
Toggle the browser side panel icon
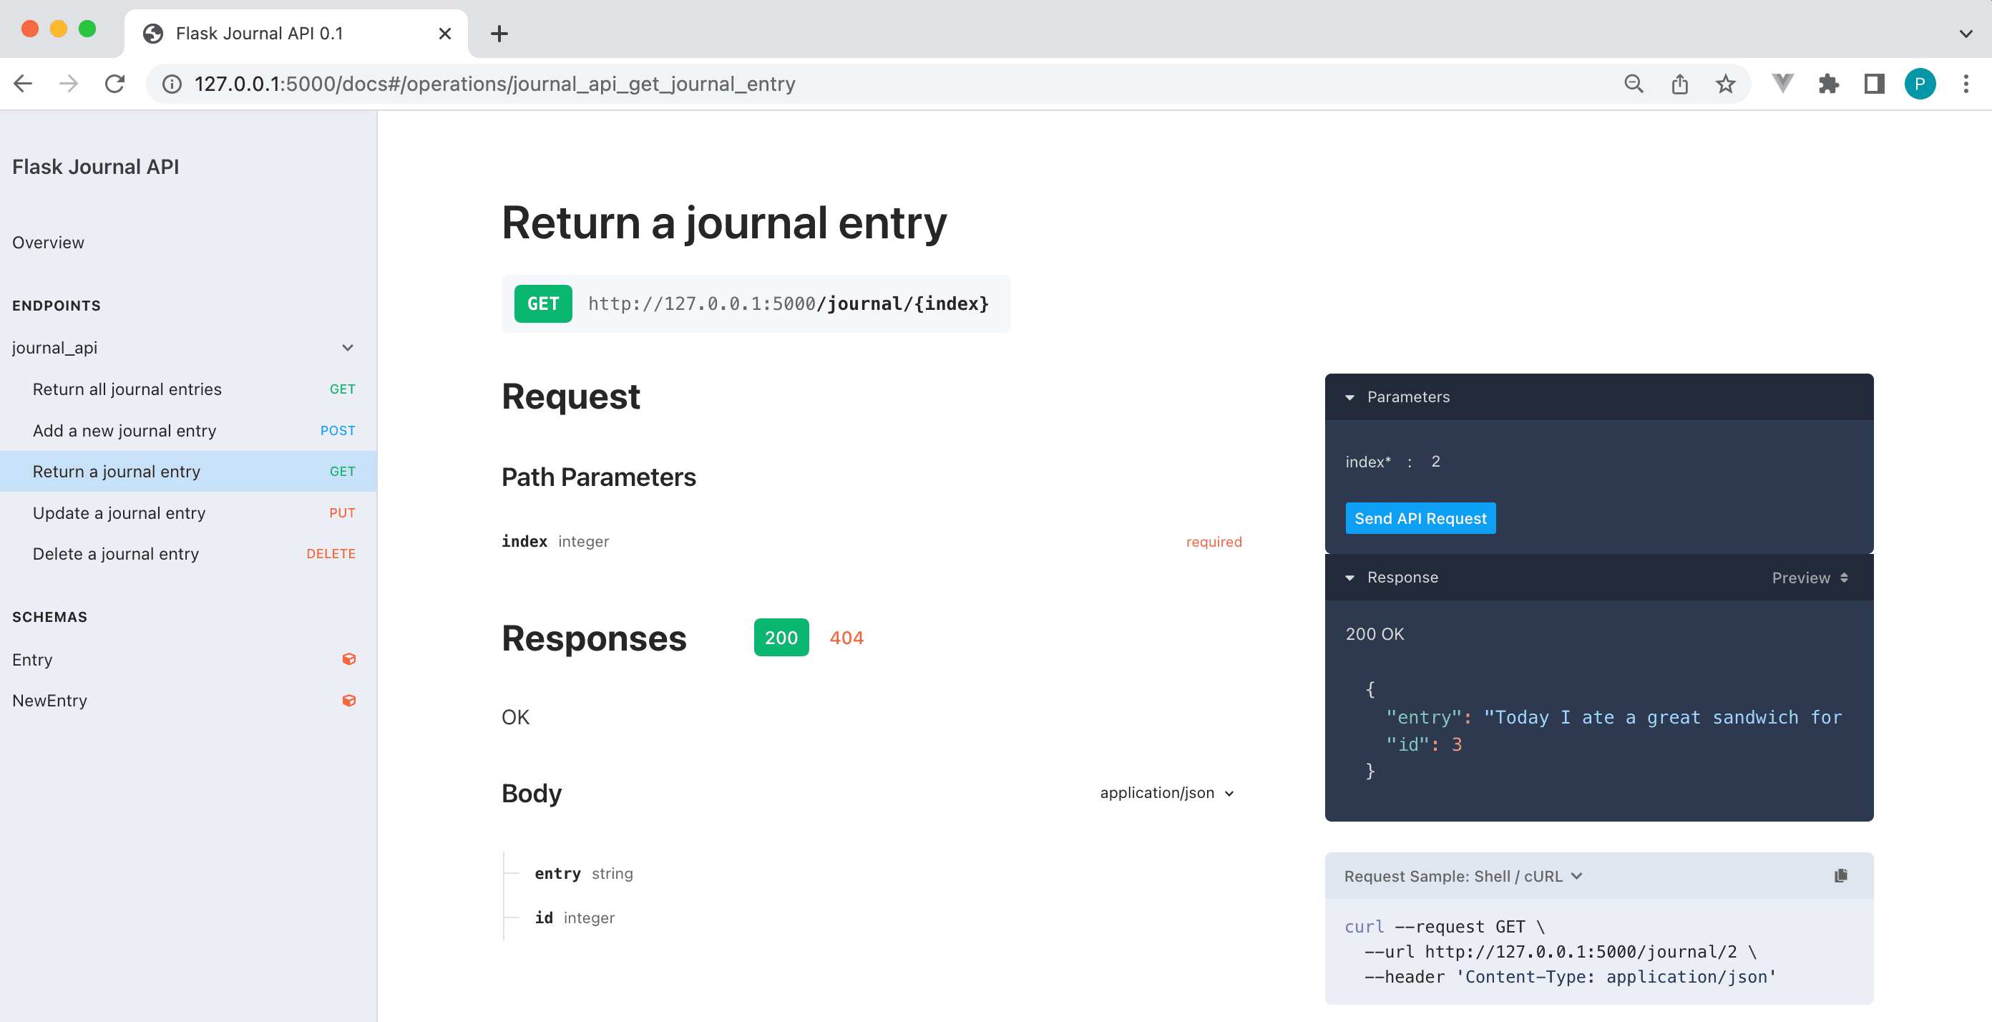click(x=1874, y=84)
